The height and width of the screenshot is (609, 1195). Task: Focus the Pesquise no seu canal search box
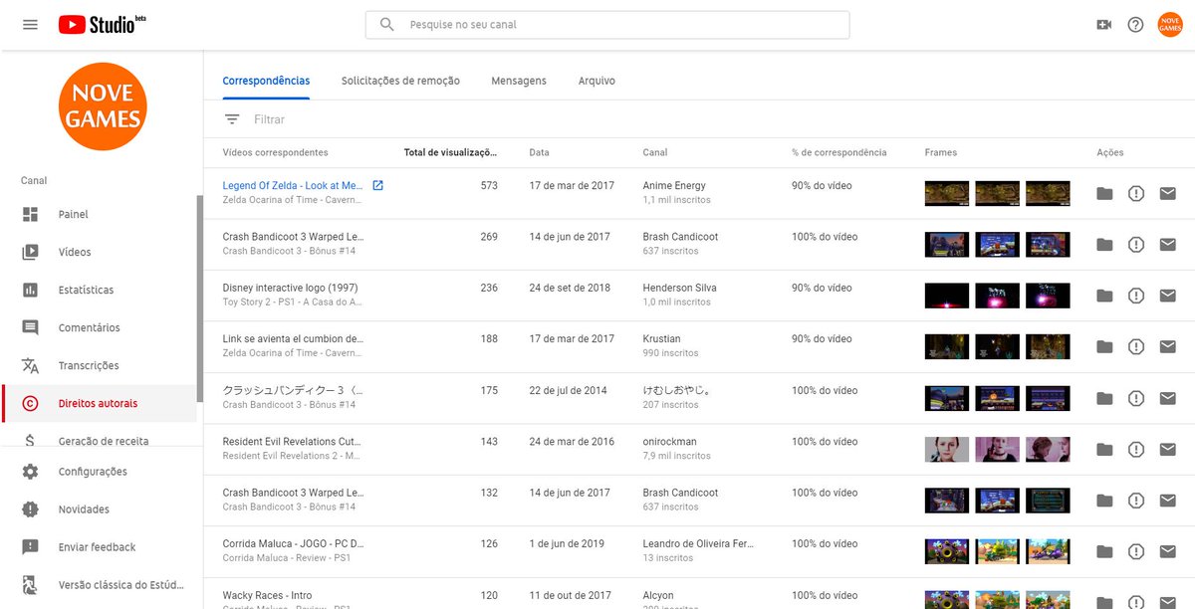(x=607, y=25)
